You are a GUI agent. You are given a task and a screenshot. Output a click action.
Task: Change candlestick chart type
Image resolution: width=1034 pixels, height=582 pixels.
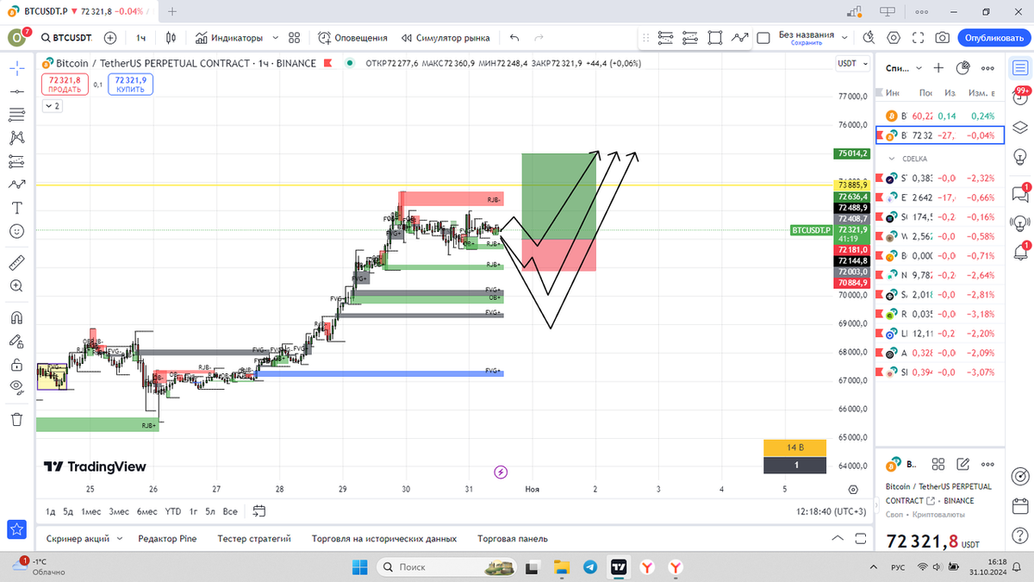(x=171, y=38)
